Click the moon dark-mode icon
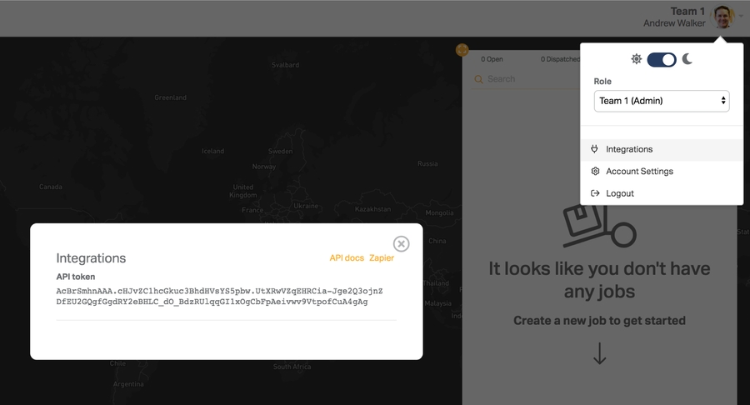The height and width of the screenshot is (405, 750). (x=687, y=59)
